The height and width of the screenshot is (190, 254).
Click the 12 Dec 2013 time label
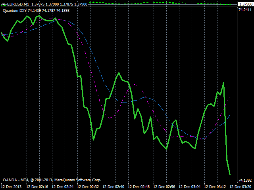tap(11, 186)
